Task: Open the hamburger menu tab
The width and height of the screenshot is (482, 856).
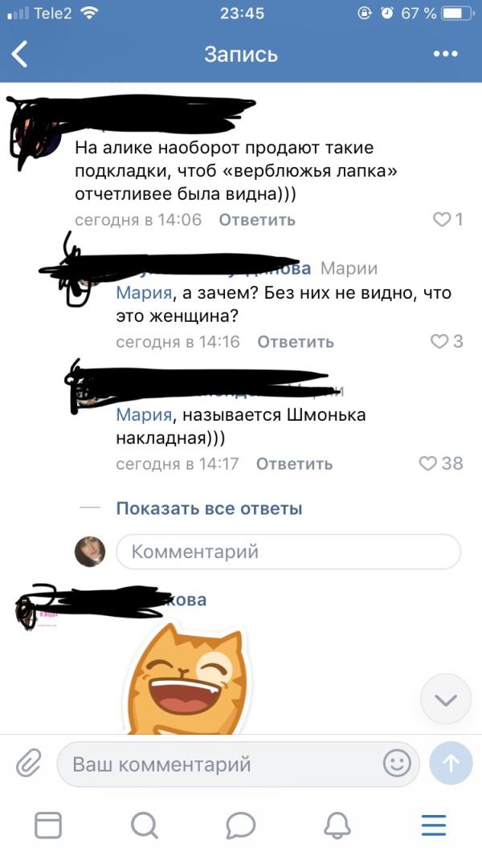Action: pyautogui.click(x=434, y=825)
